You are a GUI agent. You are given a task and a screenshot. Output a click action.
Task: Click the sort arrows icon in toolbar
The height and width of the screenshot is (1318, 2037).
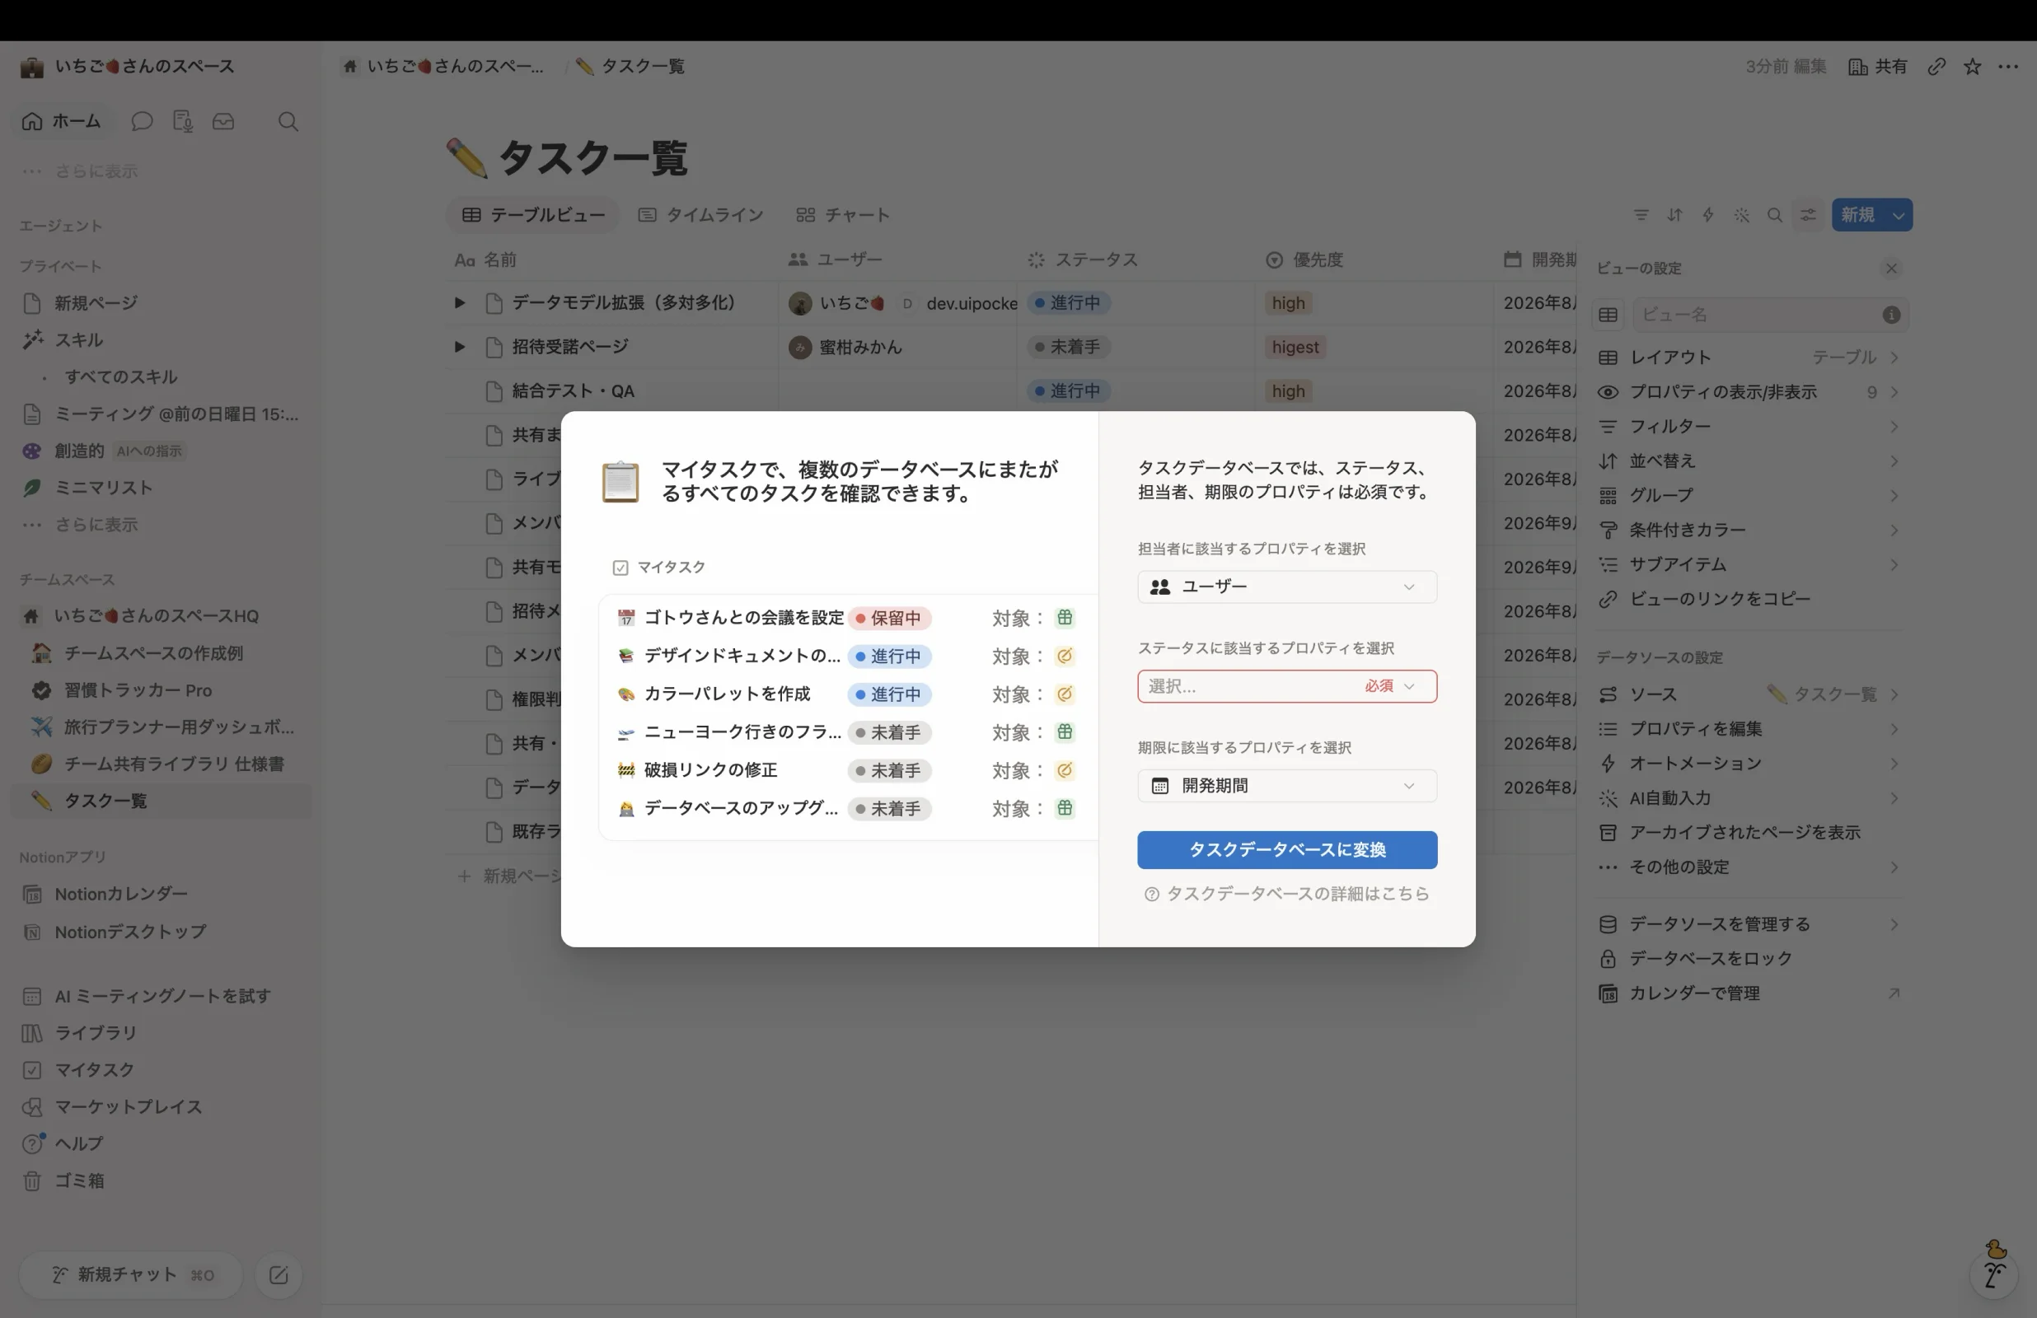click(x=1675, y=215)
